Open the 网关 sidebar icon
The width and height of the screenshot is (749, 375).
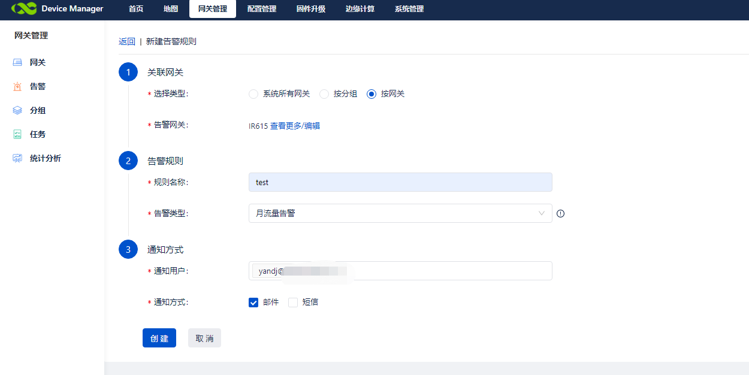(x=17, y=62)
